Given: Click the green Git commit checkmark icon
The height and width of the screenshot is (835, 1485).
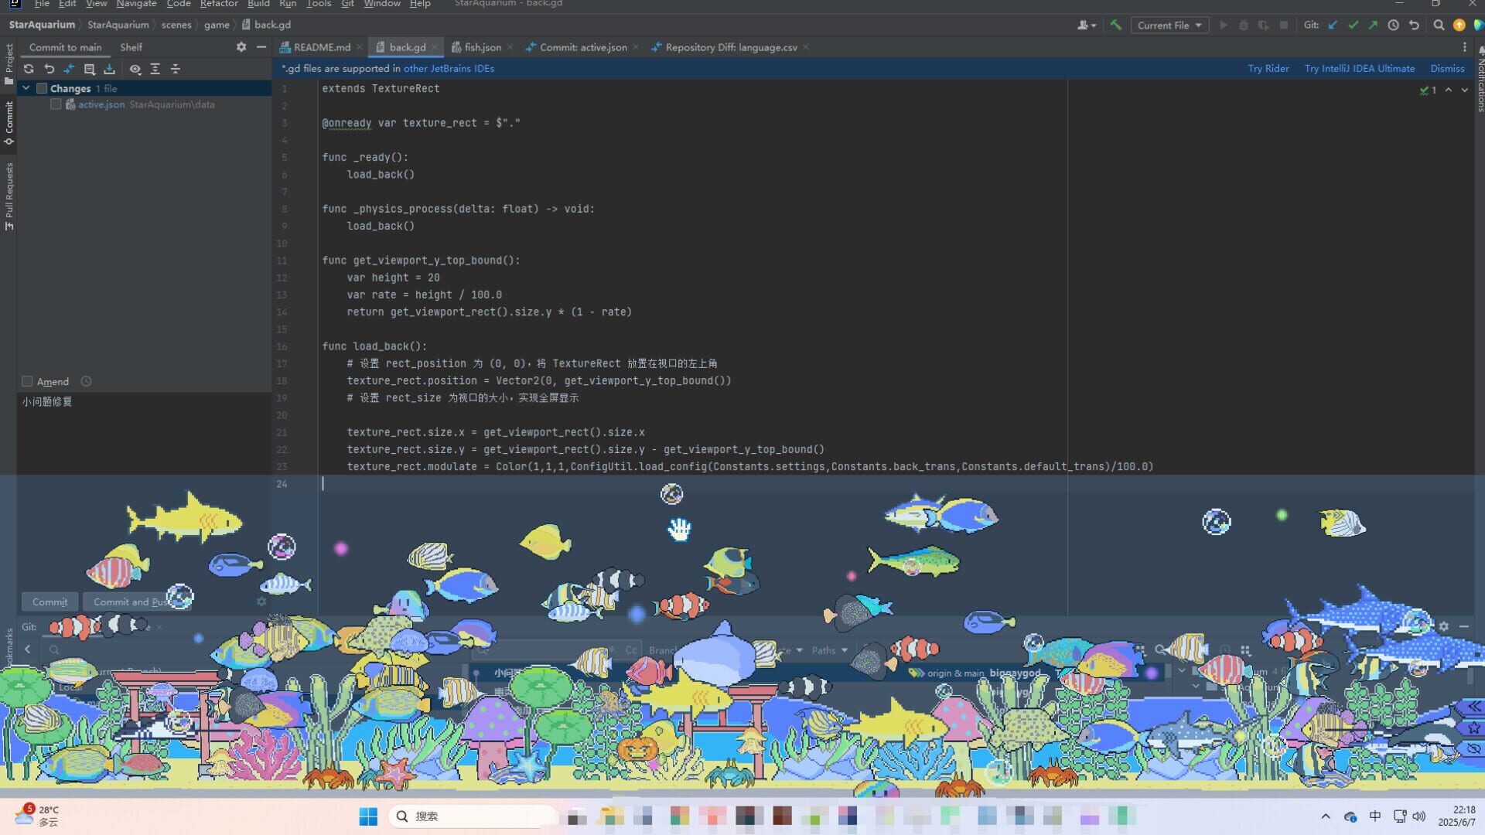Looking at the screenshot, I should pyautogui.click(x=1354, y=25).
